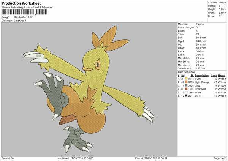The width and height of the screenshot is (228, 161).
Task: Click the Light Orange color swatch
Action: [x=186, y=82]
